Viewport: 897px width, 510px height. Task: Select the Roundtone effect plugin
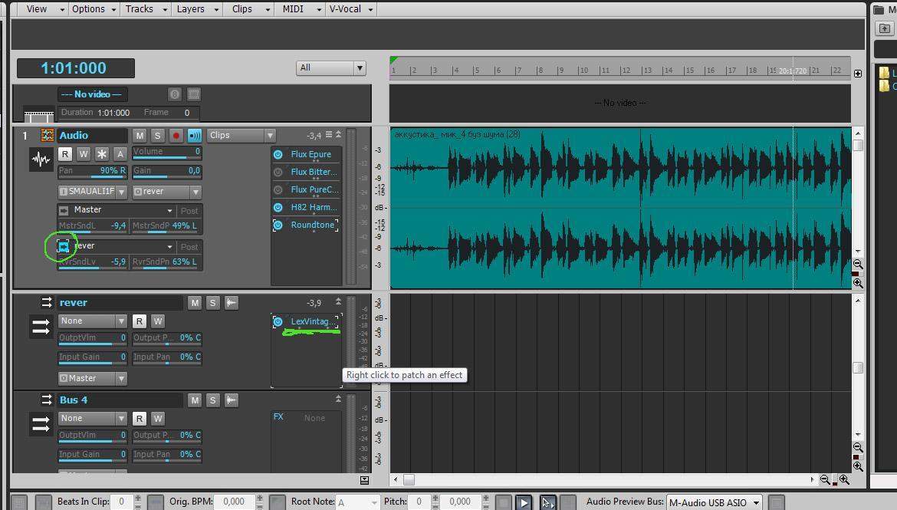pyautogui.click(x=312, y=225)
